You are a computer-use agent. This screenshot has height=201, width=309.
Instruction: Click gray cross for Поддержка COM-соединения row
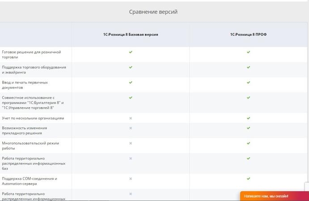pyautogui.click(x=131, y=179)
